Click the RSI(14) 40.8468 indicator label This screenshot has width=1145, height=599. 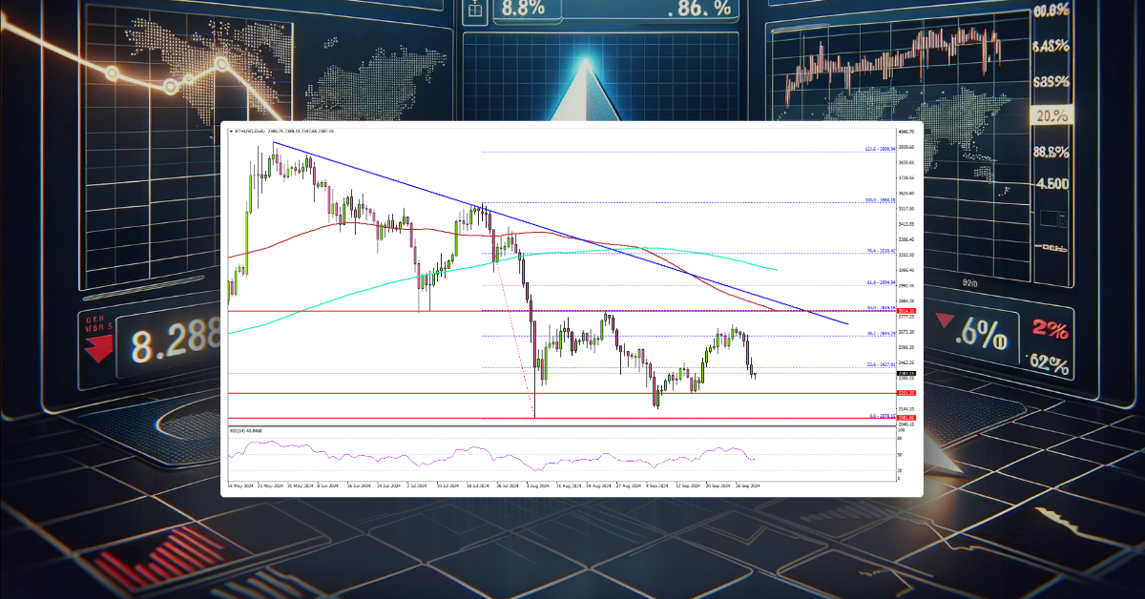tap(244, 432)
